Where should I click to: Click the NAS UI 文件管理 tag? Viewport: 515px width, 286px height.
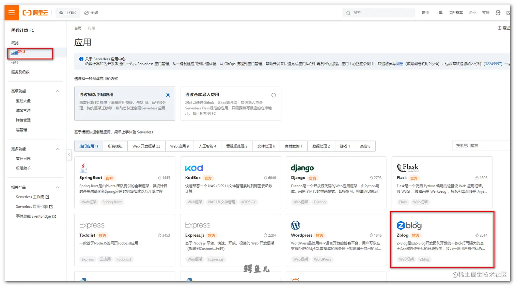222,202
